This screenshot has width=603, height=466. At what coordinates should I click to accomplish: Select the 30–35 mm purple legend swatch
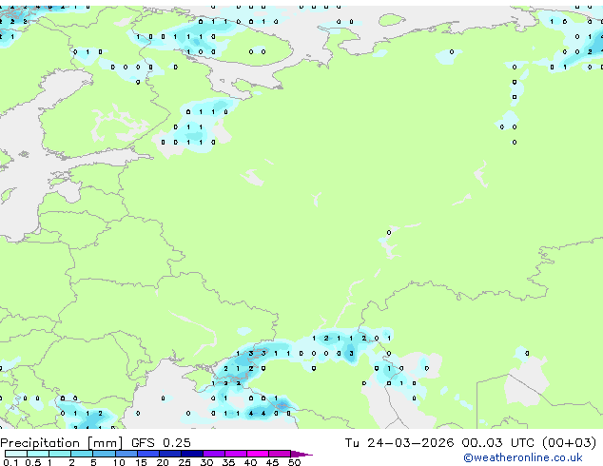pos(213,454)
